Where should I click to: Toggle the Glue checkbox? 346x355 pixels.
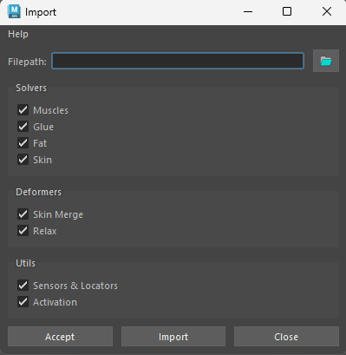23,127
